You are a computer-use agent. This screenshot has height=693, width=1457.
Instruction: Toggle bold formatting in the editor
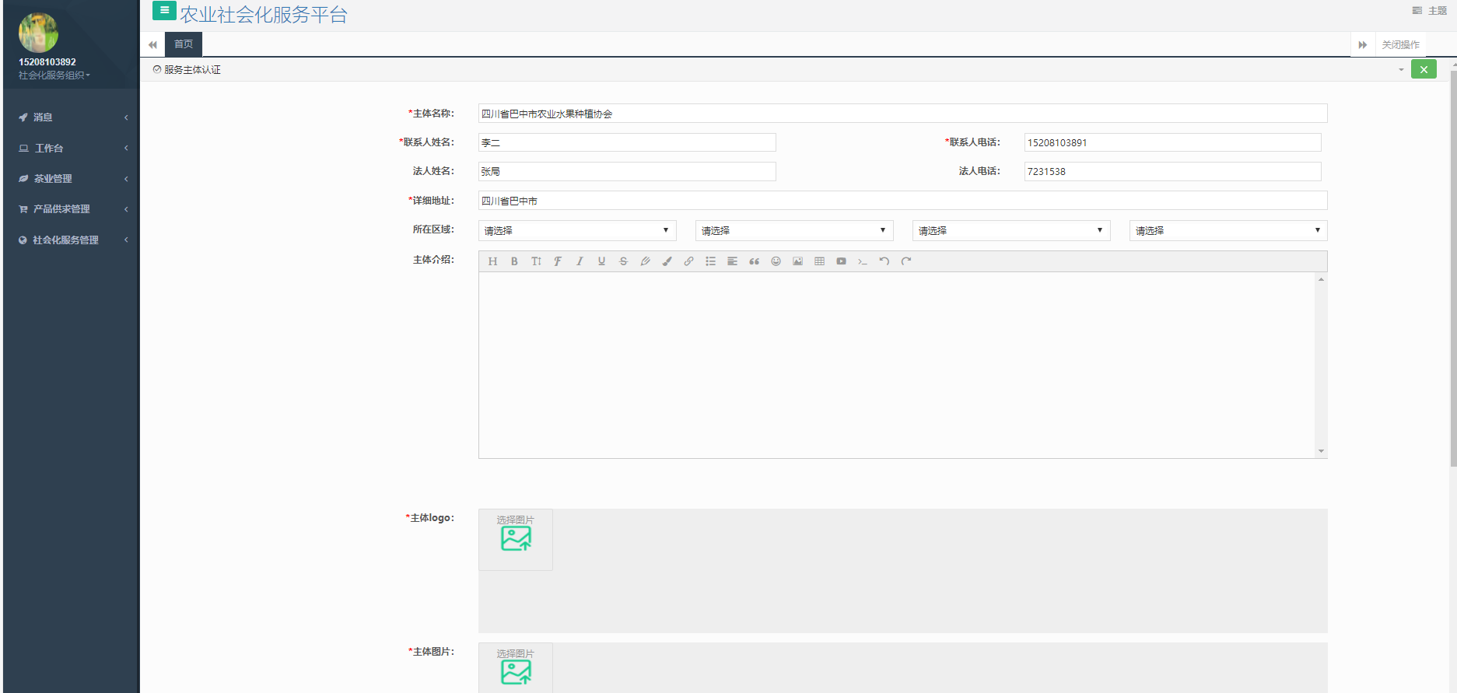point(514,261)
